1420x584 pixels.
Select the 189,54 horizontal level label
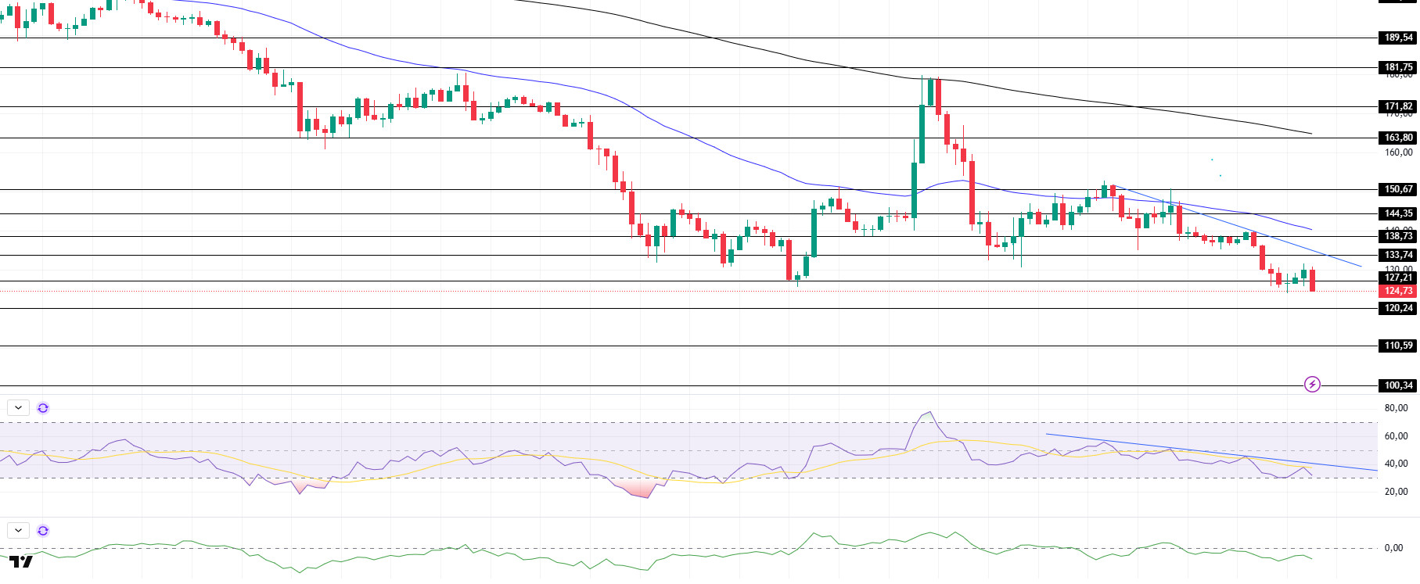pyautogui.click(x=1397, y=38)
